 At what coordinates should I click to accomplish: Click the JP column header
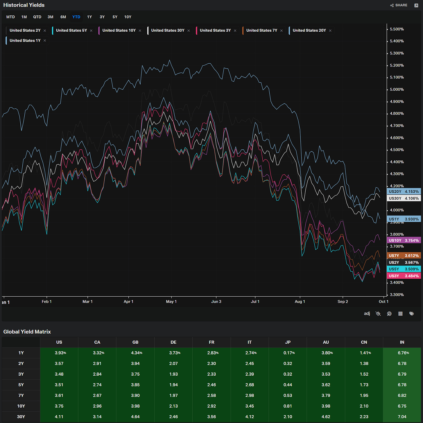tap(288, 342)
